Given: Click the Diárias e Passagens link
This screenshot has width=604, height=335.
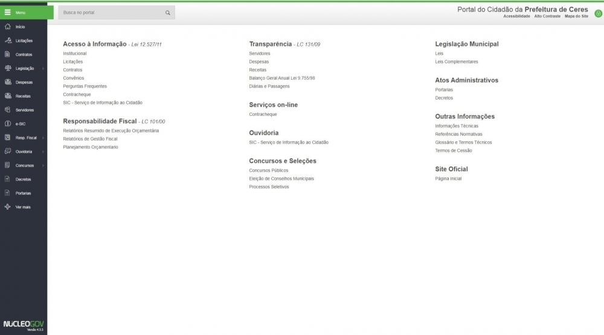Looking at the screenshot, I should (x=269, y=86).
